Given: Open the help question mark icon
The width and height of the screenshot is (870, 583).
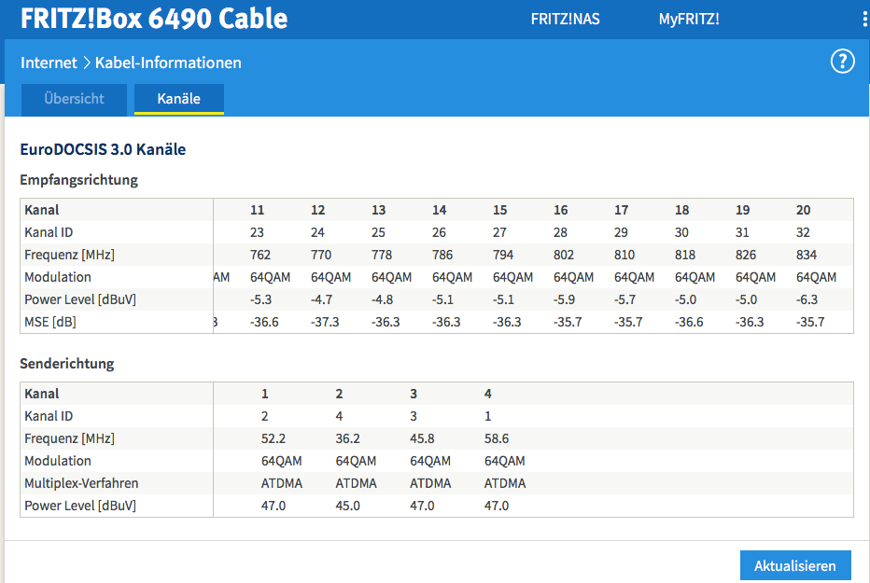Looking at the screenshot, I should [842, 62].
